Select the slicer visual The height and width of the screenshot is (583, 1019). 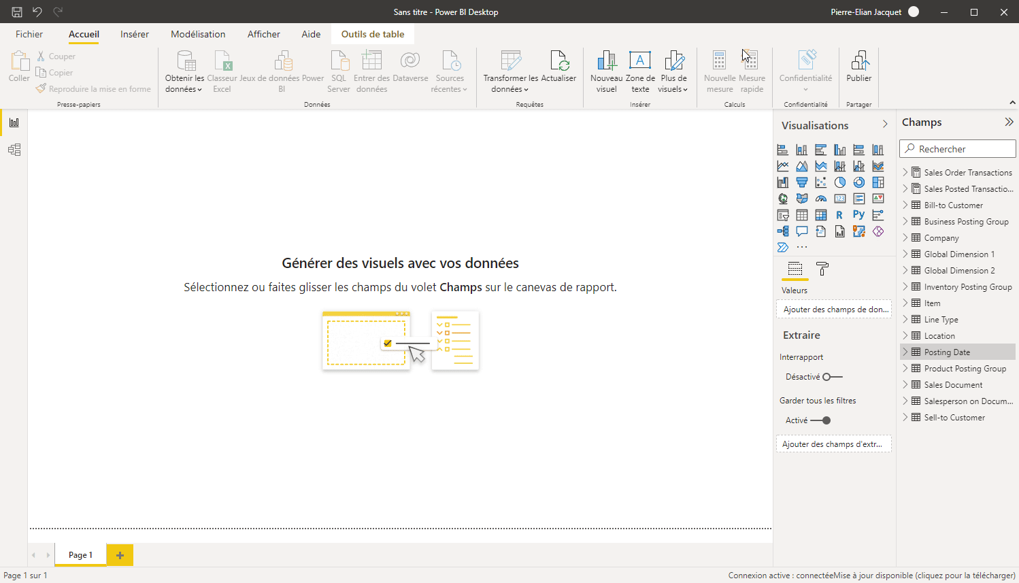point(783,215)
